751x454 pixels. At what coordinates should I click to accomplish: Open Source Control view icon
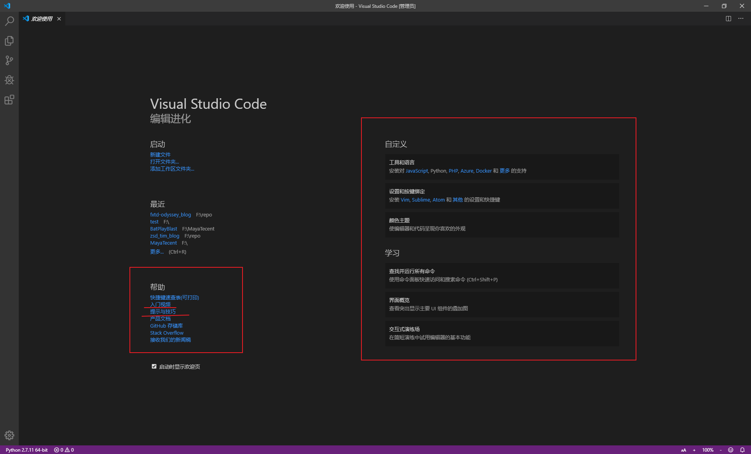click(x=9, y=60)
